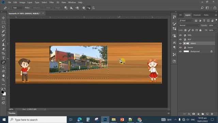This screenshot has width=218, height=123.
Task: Open the Normal blend mode dropdown
Action: point(189,26)
